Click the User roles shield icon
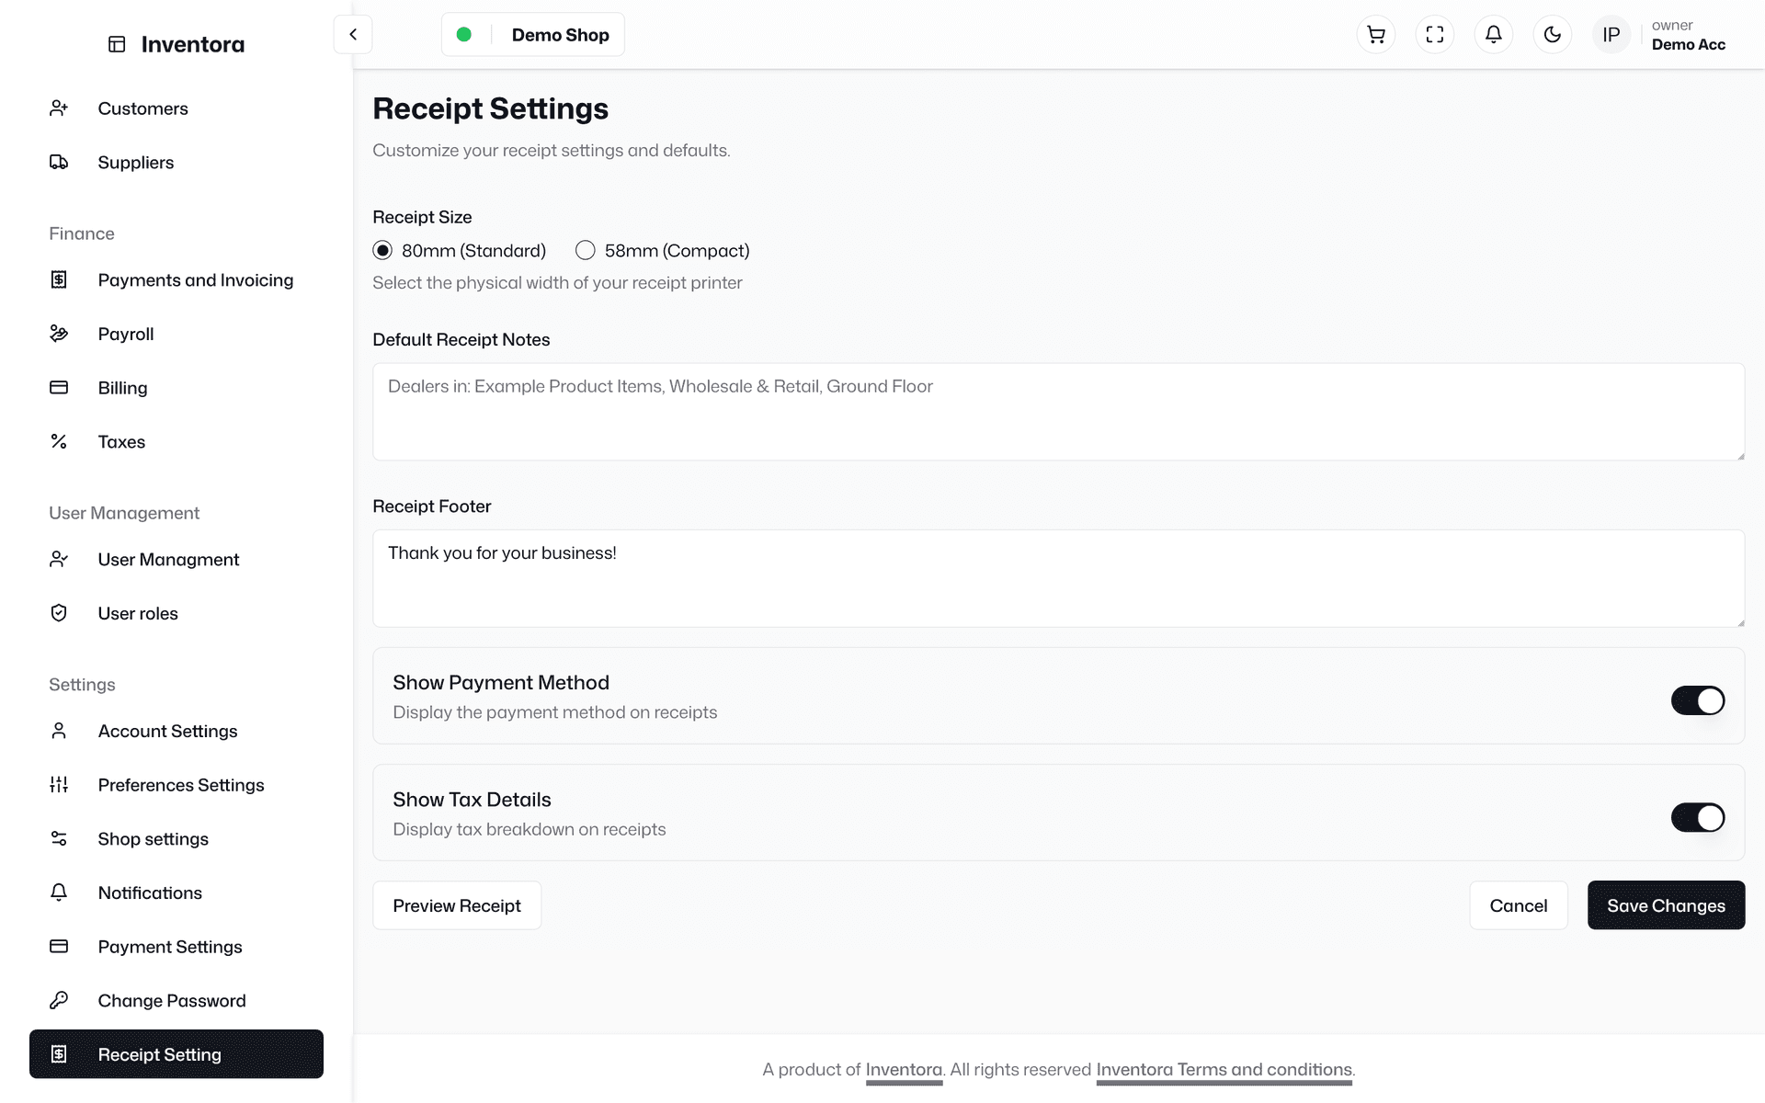Image resolution: width=1765 pixels, height=1103 pixels. click(59, 613)
